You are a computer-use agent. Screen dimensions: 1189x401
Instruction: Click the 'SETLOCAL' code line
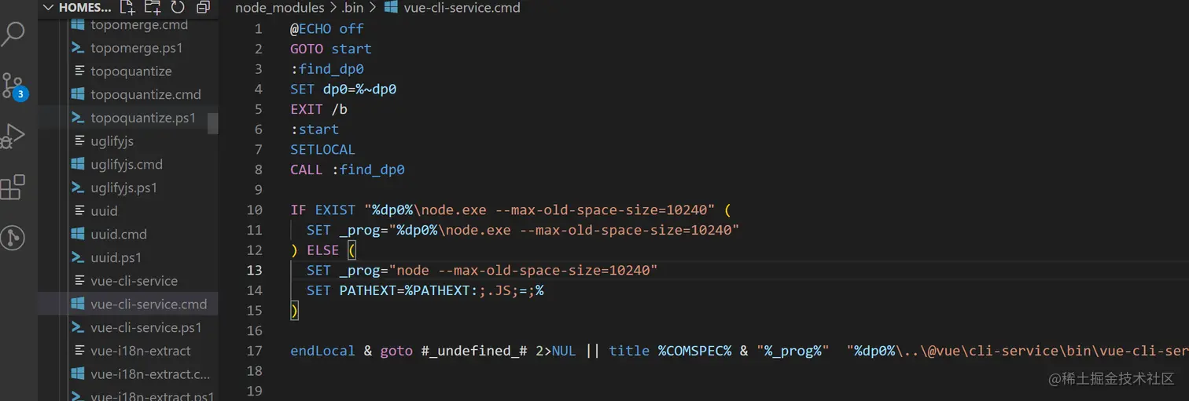(x=322, y=149)
